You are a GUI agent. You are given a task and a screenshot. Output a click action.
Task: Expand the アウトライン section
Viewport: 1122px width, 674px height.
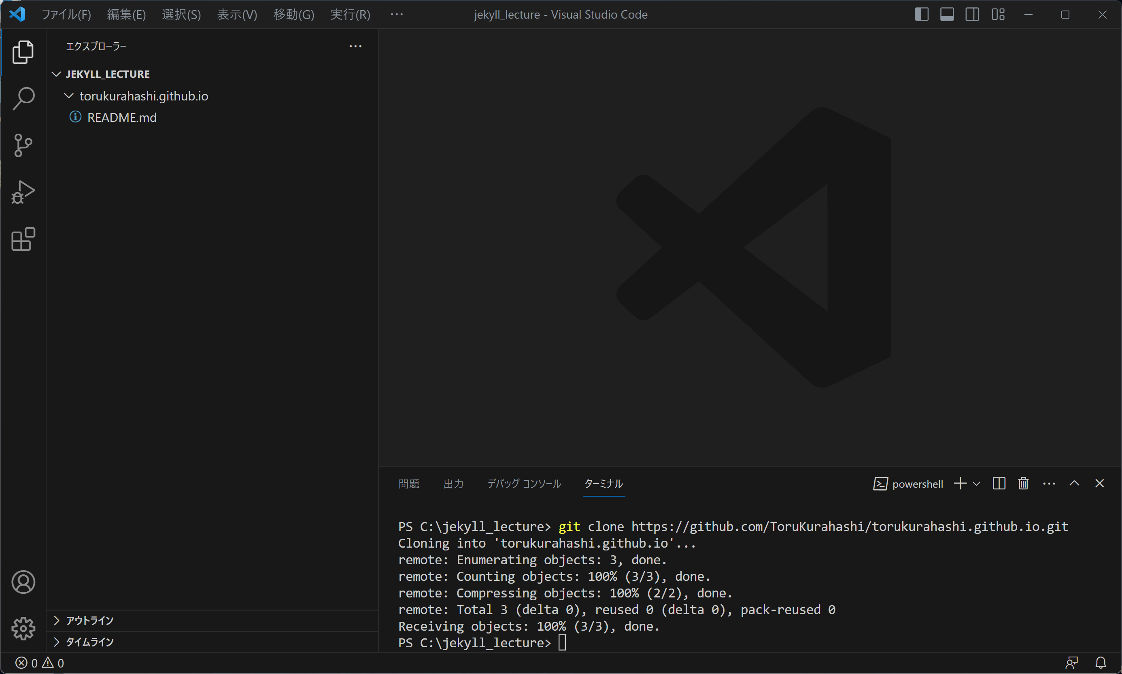pos(212,621)
